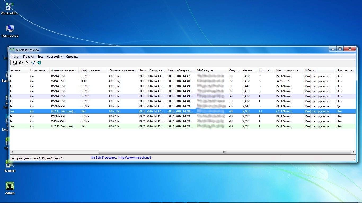Click the Инд. ... column header
Viewport: 362px width, 203px height.
[234, 70]
